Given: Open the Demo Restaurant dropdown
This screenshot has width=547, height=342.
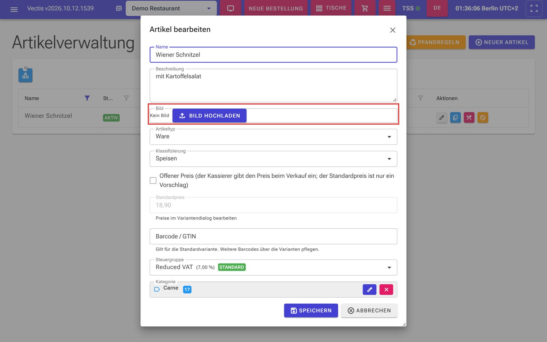Looking at the screenshot, I should point(171,8).
